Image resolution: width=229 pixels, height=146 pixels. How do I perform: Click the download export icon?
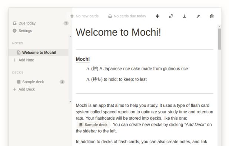coord(185,16)
